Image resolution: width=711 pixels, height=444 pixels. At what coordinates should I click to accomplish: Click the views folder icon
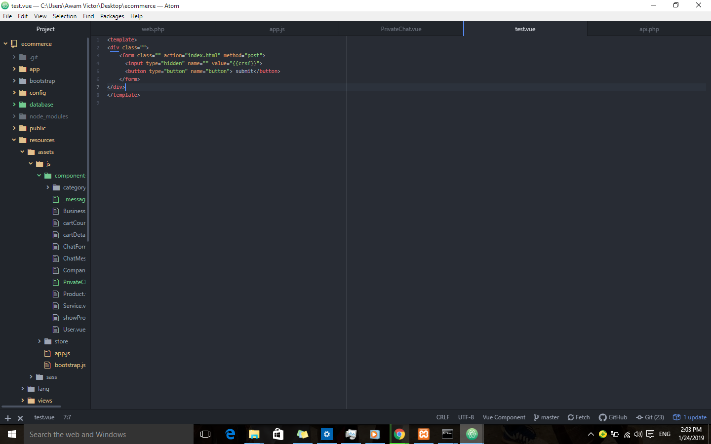point(31,401)
